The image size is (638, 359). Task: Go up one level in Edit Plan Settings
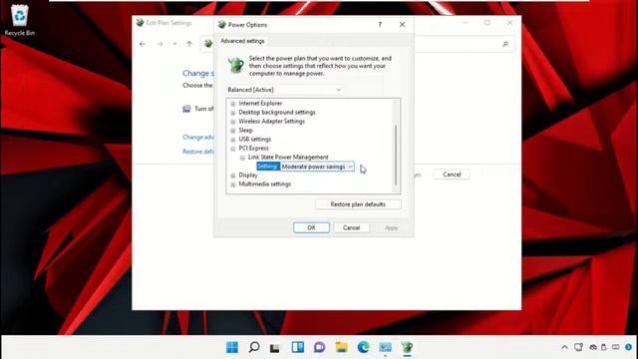click(189, 44)
